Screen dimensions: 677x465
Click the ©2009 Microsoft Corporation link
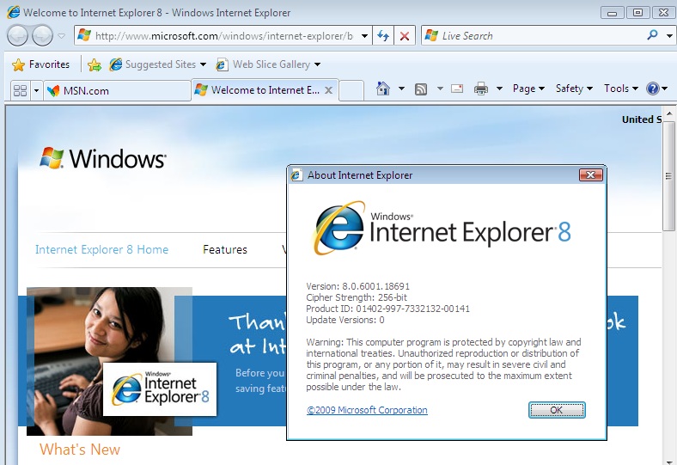pos(367,410)
